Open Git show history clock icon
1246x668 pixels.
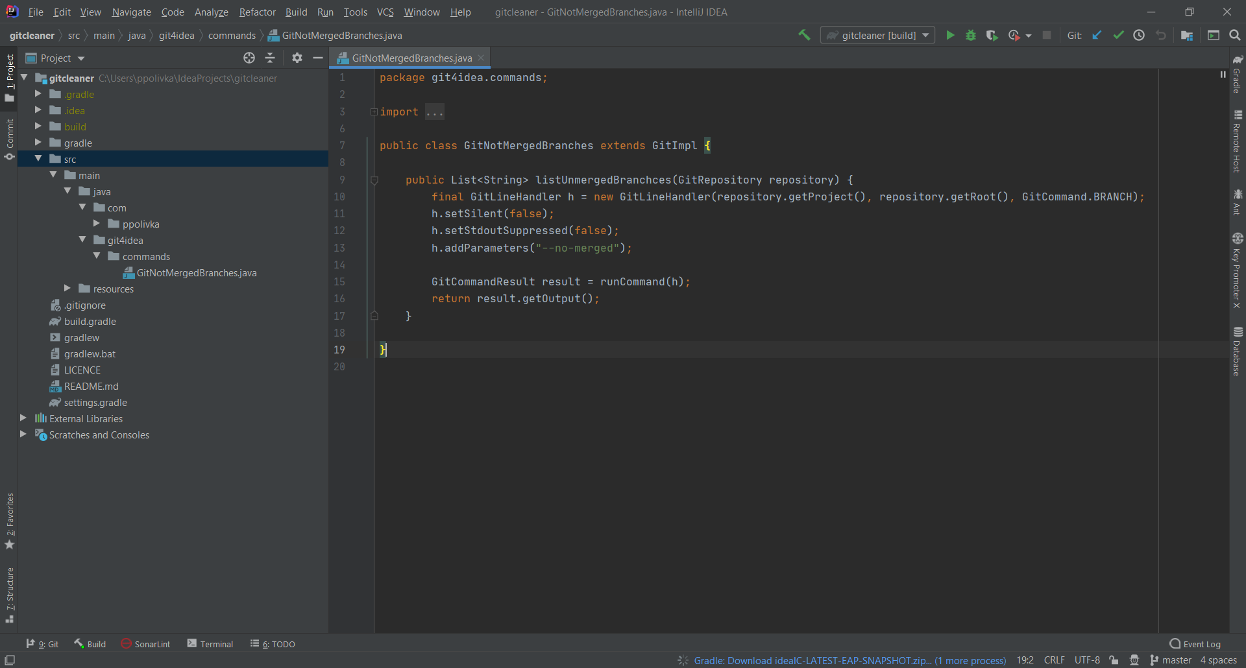coord(1139,36)
